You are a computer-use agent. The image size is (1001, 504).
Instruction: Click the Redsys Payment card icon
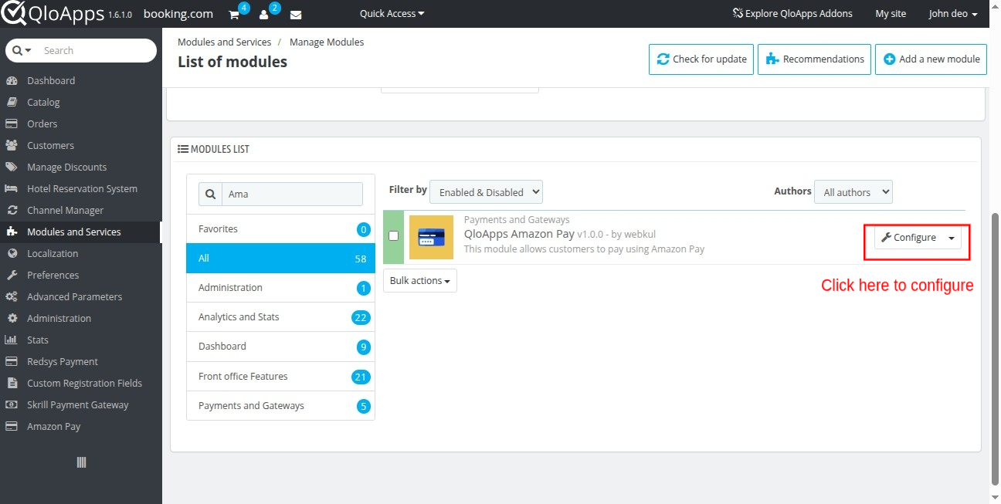[x=12, y=361]
